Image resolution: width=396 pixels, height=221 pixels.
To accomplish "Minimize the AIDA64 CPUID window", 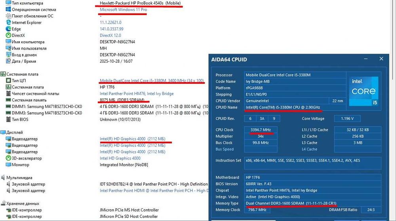I will (x=366, y=59).
